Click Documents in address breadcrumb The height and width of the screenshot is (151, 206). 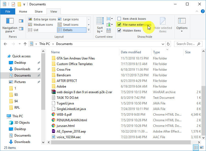pos(64,44)
